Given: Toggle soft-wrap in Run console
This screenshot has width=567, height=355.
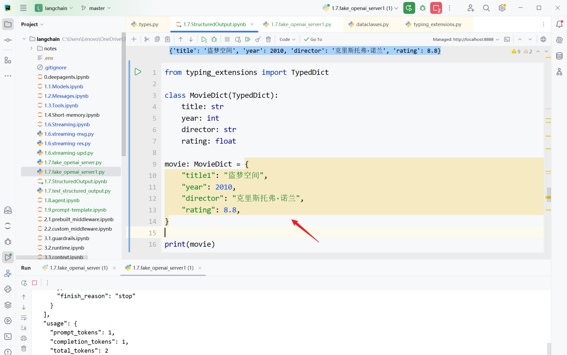Looking at the screenshot, I should [x=24, y=317].
